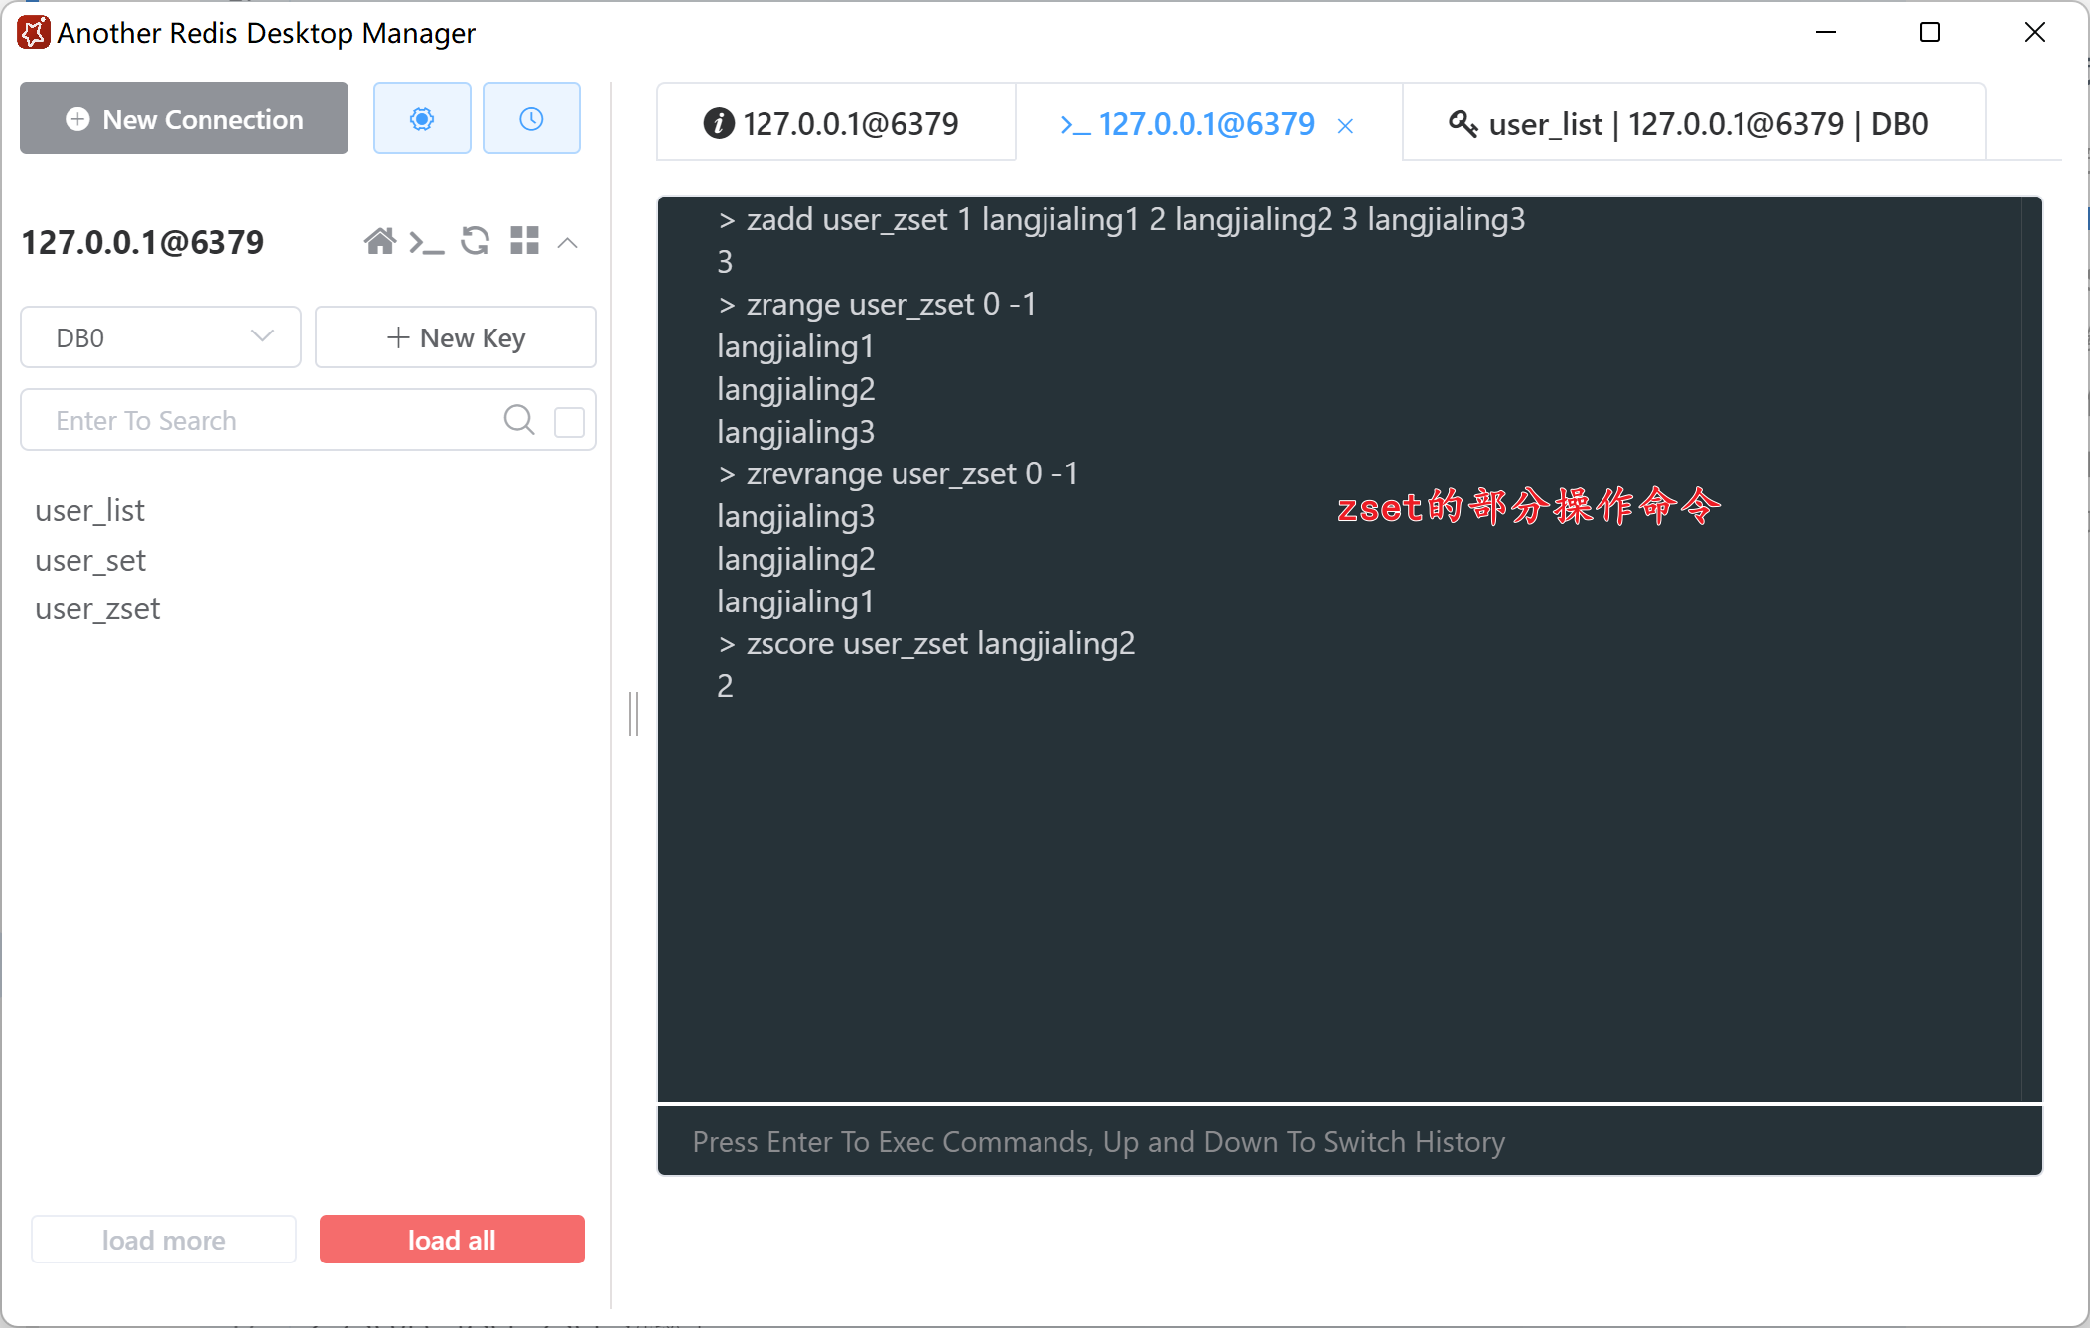Refresh the 127.0.0.1@6379 connection

475,241
